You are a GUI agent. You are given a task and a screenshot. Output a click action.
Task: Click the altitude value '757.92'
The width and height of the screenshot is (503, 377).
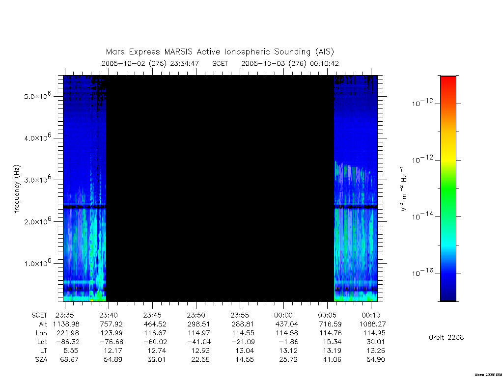pyautogui.click(x=112, y=324)
